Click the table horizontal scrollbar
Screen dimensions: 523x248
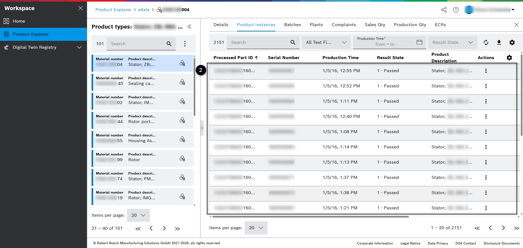311,217
